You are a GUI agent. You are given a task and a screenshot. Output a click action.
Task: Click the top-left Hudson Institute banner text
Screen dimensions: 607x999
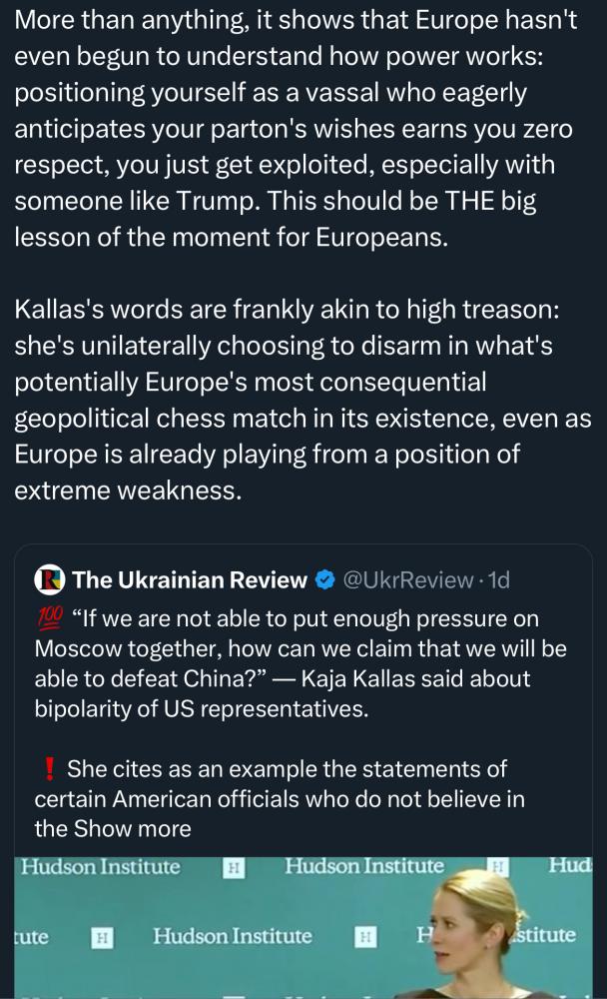click(101, 867)
